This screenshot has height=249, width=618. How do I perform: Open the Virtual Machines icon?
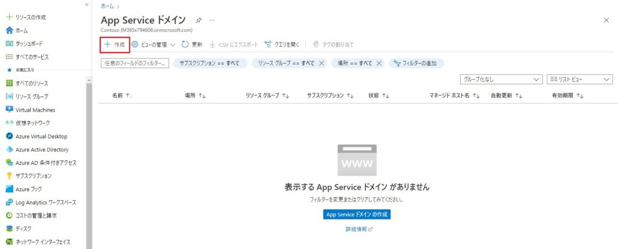(x=10, y=110)
